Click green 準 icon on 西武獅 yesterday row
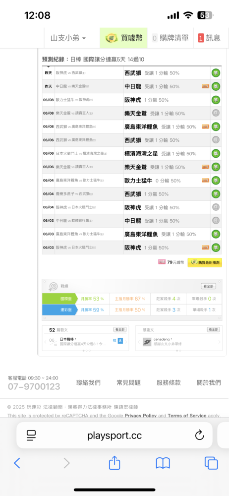Viewport: 229px width, 496px height. pos(216,73)
